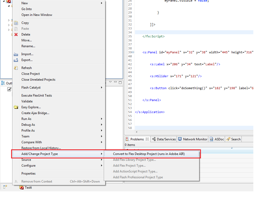261x199 pixels.
Task: Select Execute FlexUnit Tests
Action: click(x=37, y=95)
